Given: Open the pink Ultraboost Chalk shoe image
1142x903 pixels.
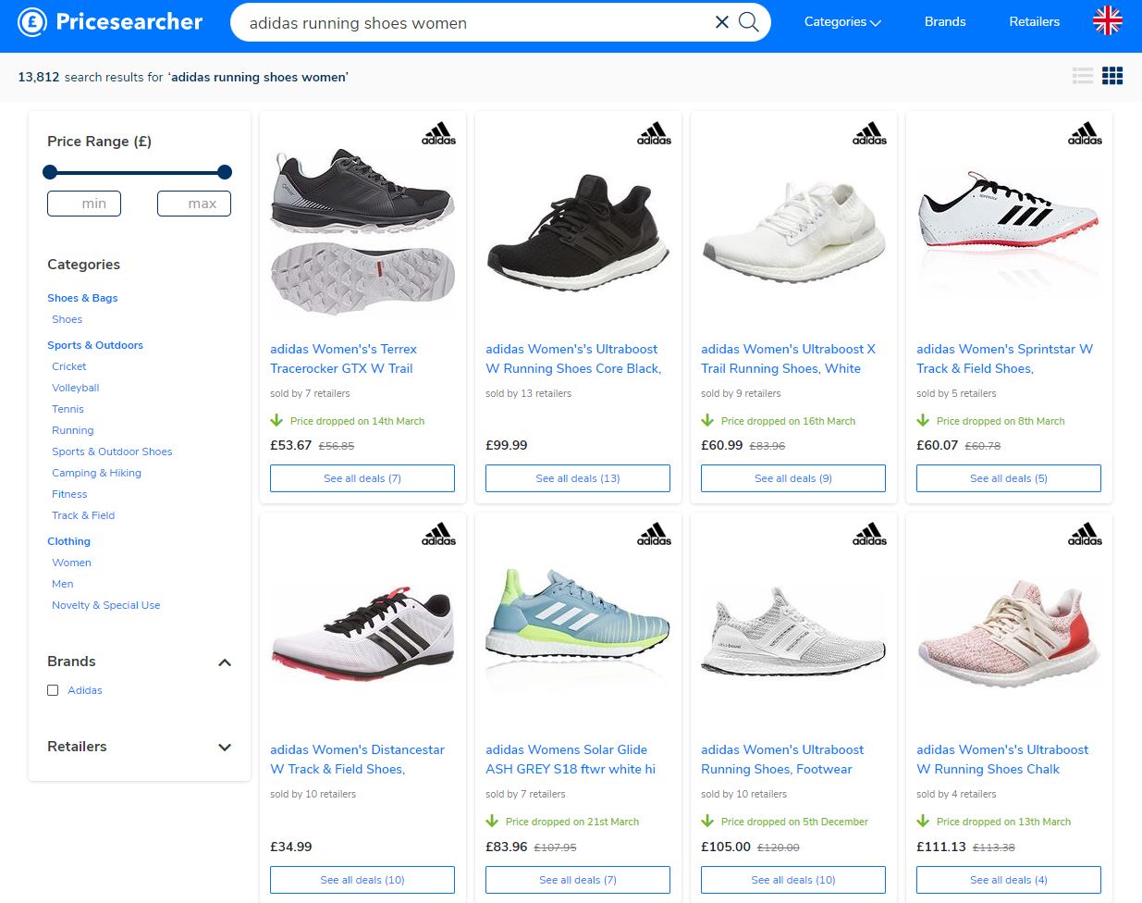Looking at the screenshot, I should coord(1009,634).
